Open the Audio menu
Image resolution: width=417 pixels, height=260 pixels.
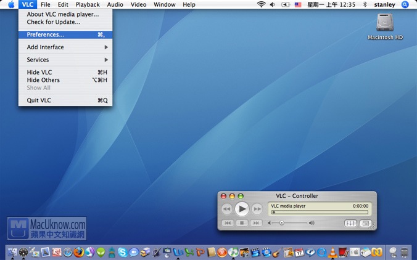115,4
